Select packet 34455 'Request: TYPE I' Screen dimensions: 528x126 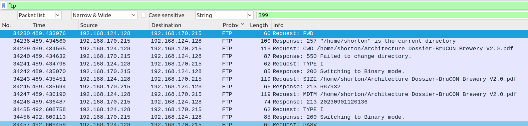[x=264, y=109]
